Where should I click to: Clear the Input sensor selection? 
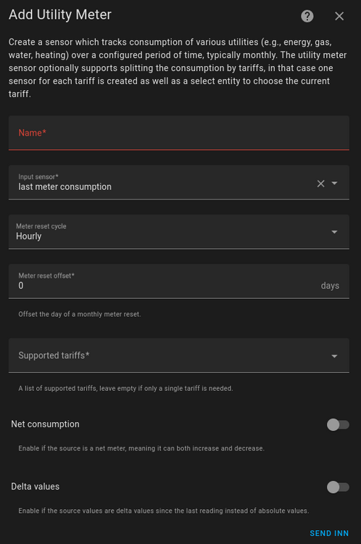pyautogui.click(x=321, y=184)
